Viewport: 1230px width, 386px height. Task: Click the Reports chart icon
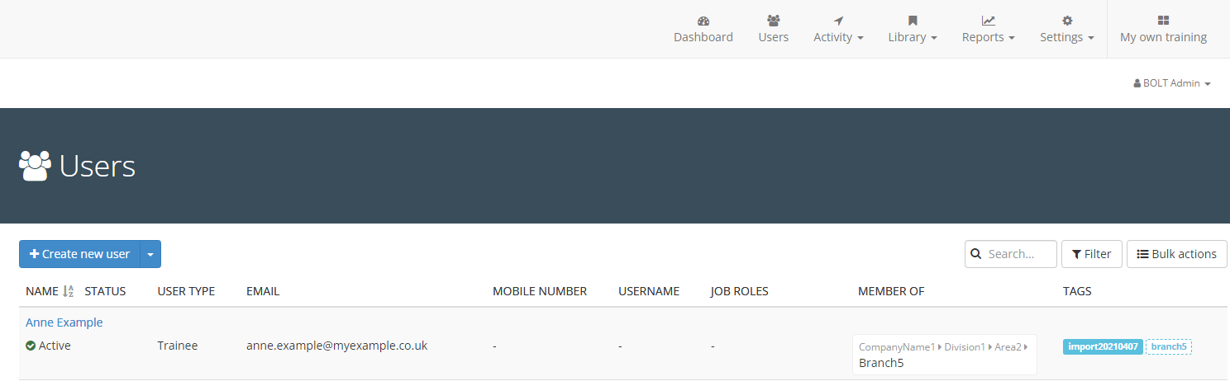coord(988,21)
